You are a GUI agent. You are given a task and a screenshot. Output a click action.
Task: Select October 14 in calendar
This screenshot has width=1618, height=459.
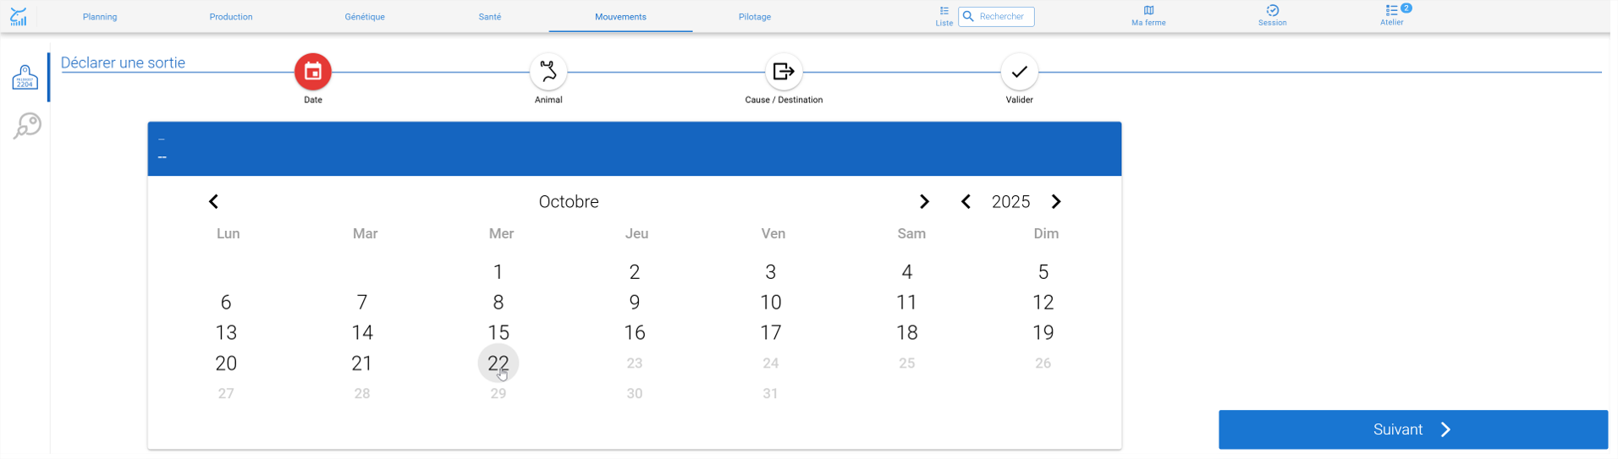pyautogui.click(x=362, y=332)
